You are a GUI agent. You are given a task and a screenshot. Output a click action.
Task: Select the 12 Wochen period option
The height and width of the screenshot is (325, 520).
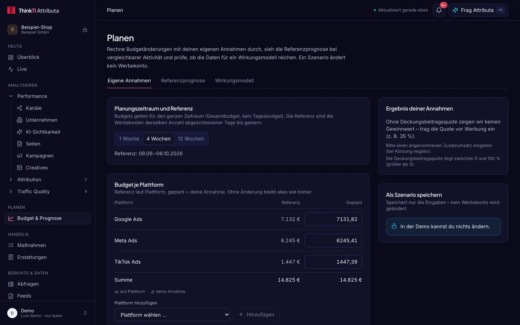191,139
